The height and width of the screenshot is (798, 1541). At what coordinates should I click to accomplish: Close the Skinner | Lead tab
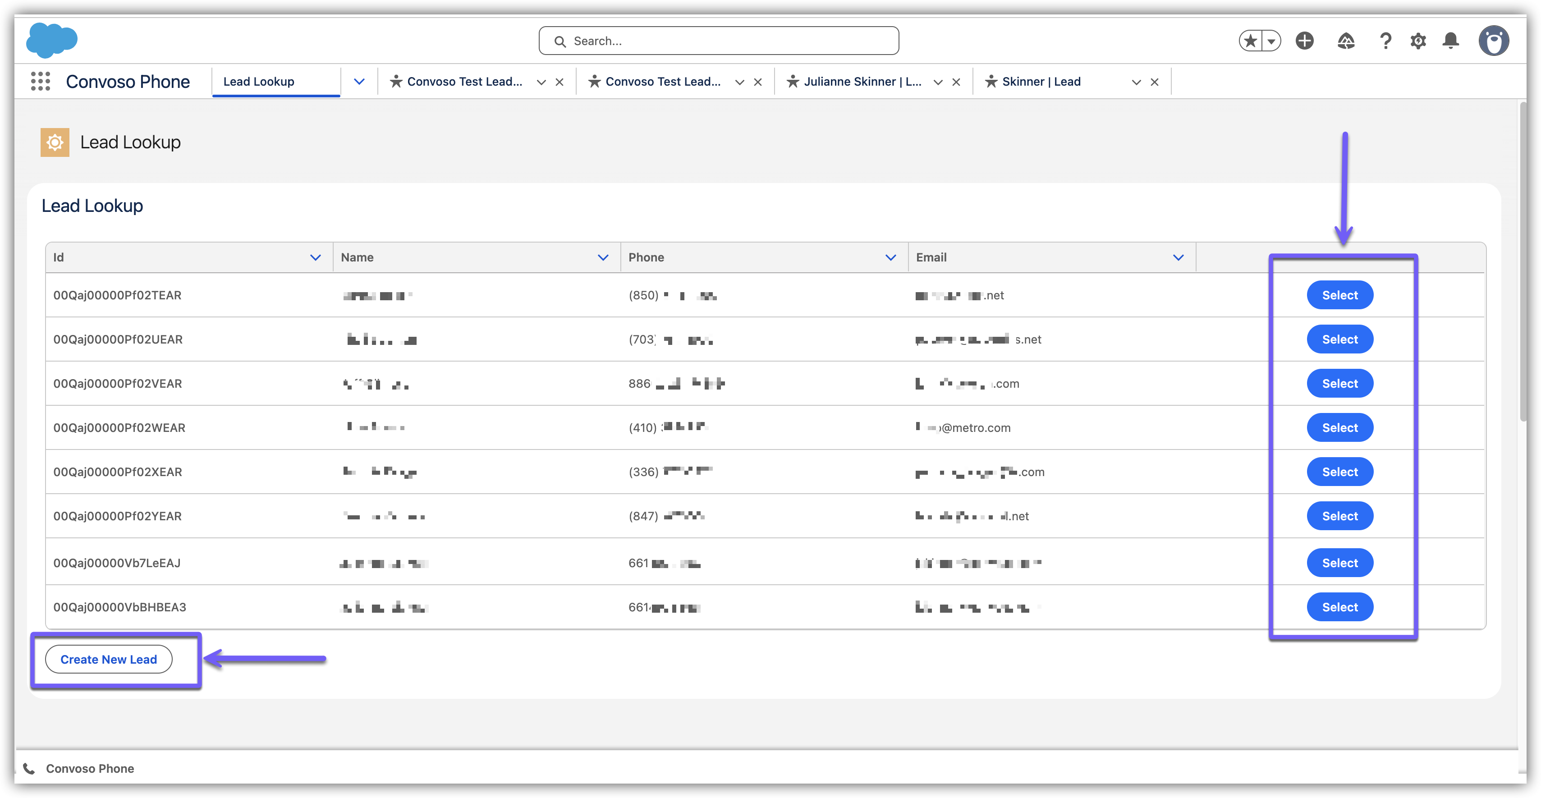coord(1155,82)
